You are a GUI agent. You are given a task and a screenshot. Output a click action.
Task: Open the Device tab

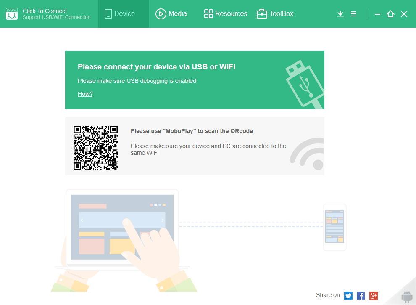click(124, 14)
